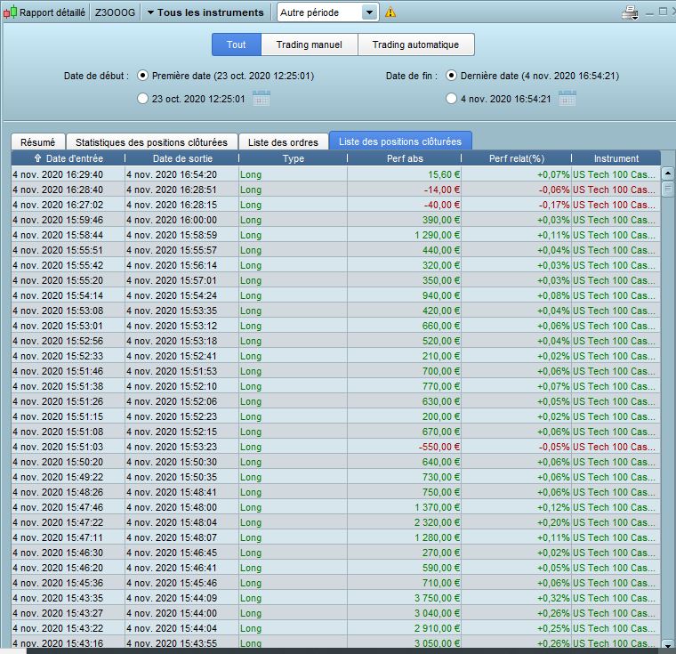The height and width of the screenshot is (654, 676).
Task: Open Statistiques des positions clôturées tab
Action: (x=151, y=141)
